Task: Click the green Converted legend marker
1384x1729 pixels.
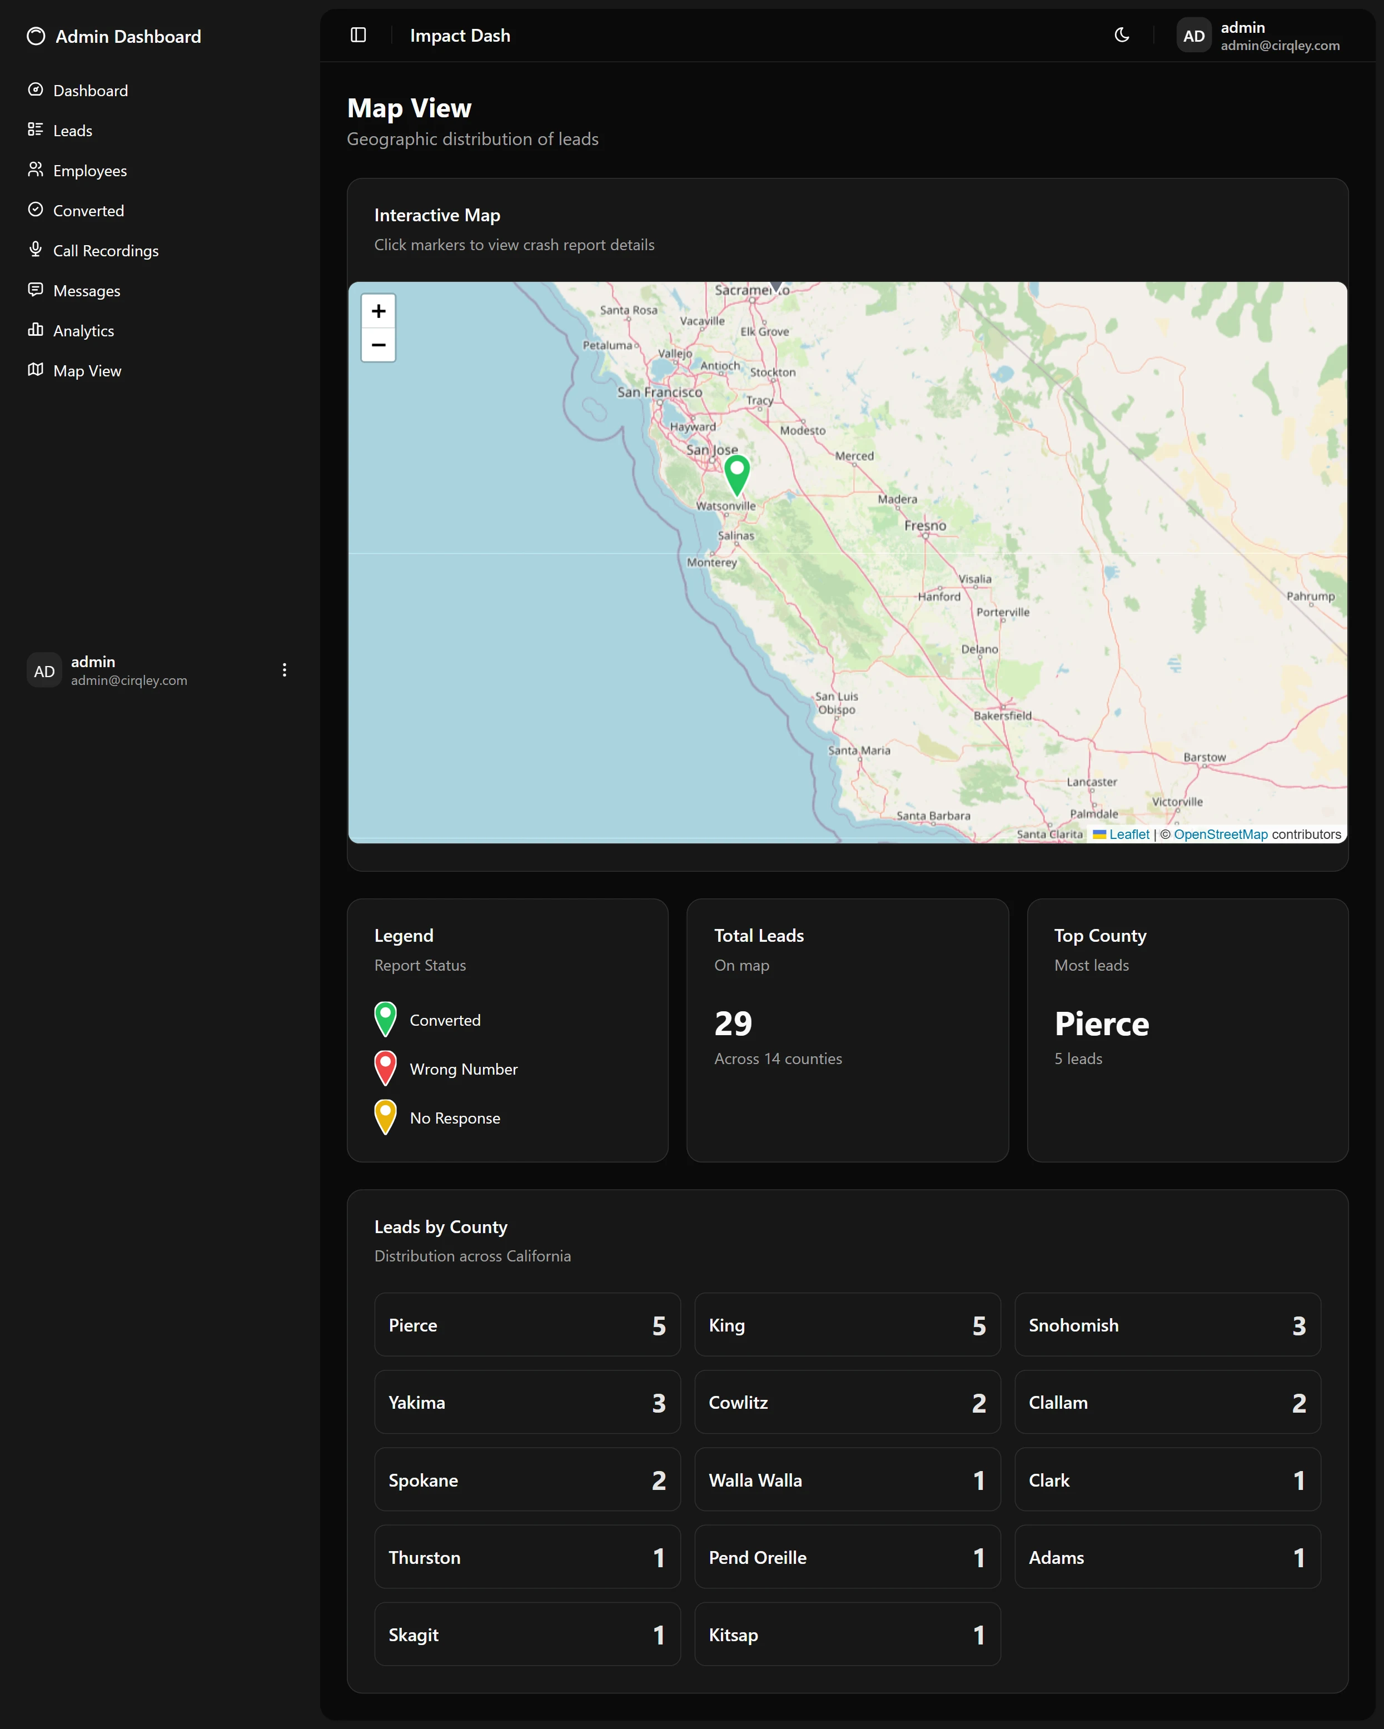Action: click(x=386, y=1018)
